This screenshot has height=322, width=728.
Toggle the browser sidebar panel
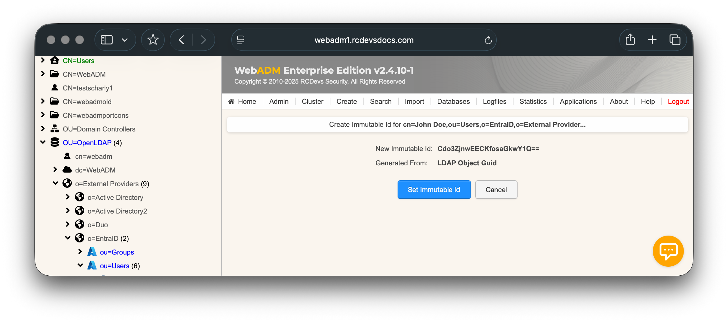(107, 40)
